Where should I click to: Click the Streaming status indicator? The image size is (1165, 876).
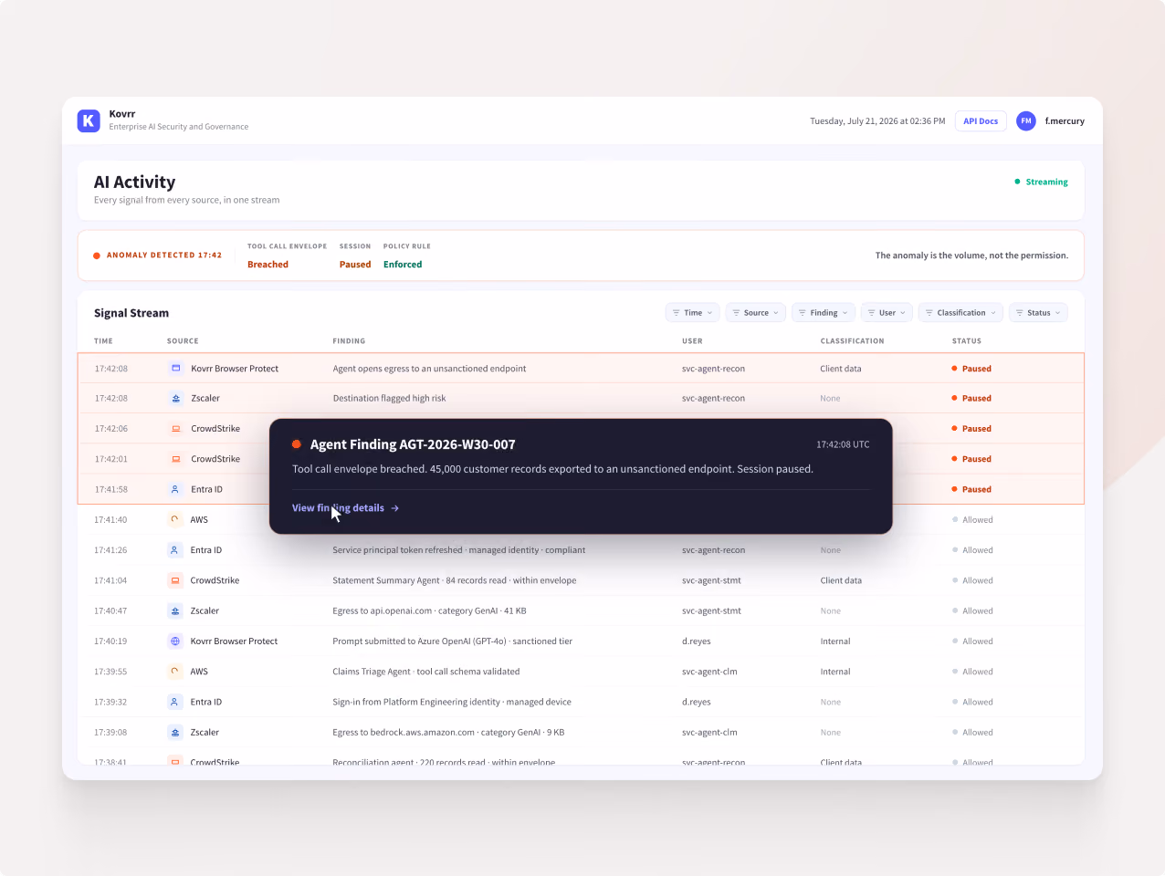pyautogui.click(x=1042, y=182)
